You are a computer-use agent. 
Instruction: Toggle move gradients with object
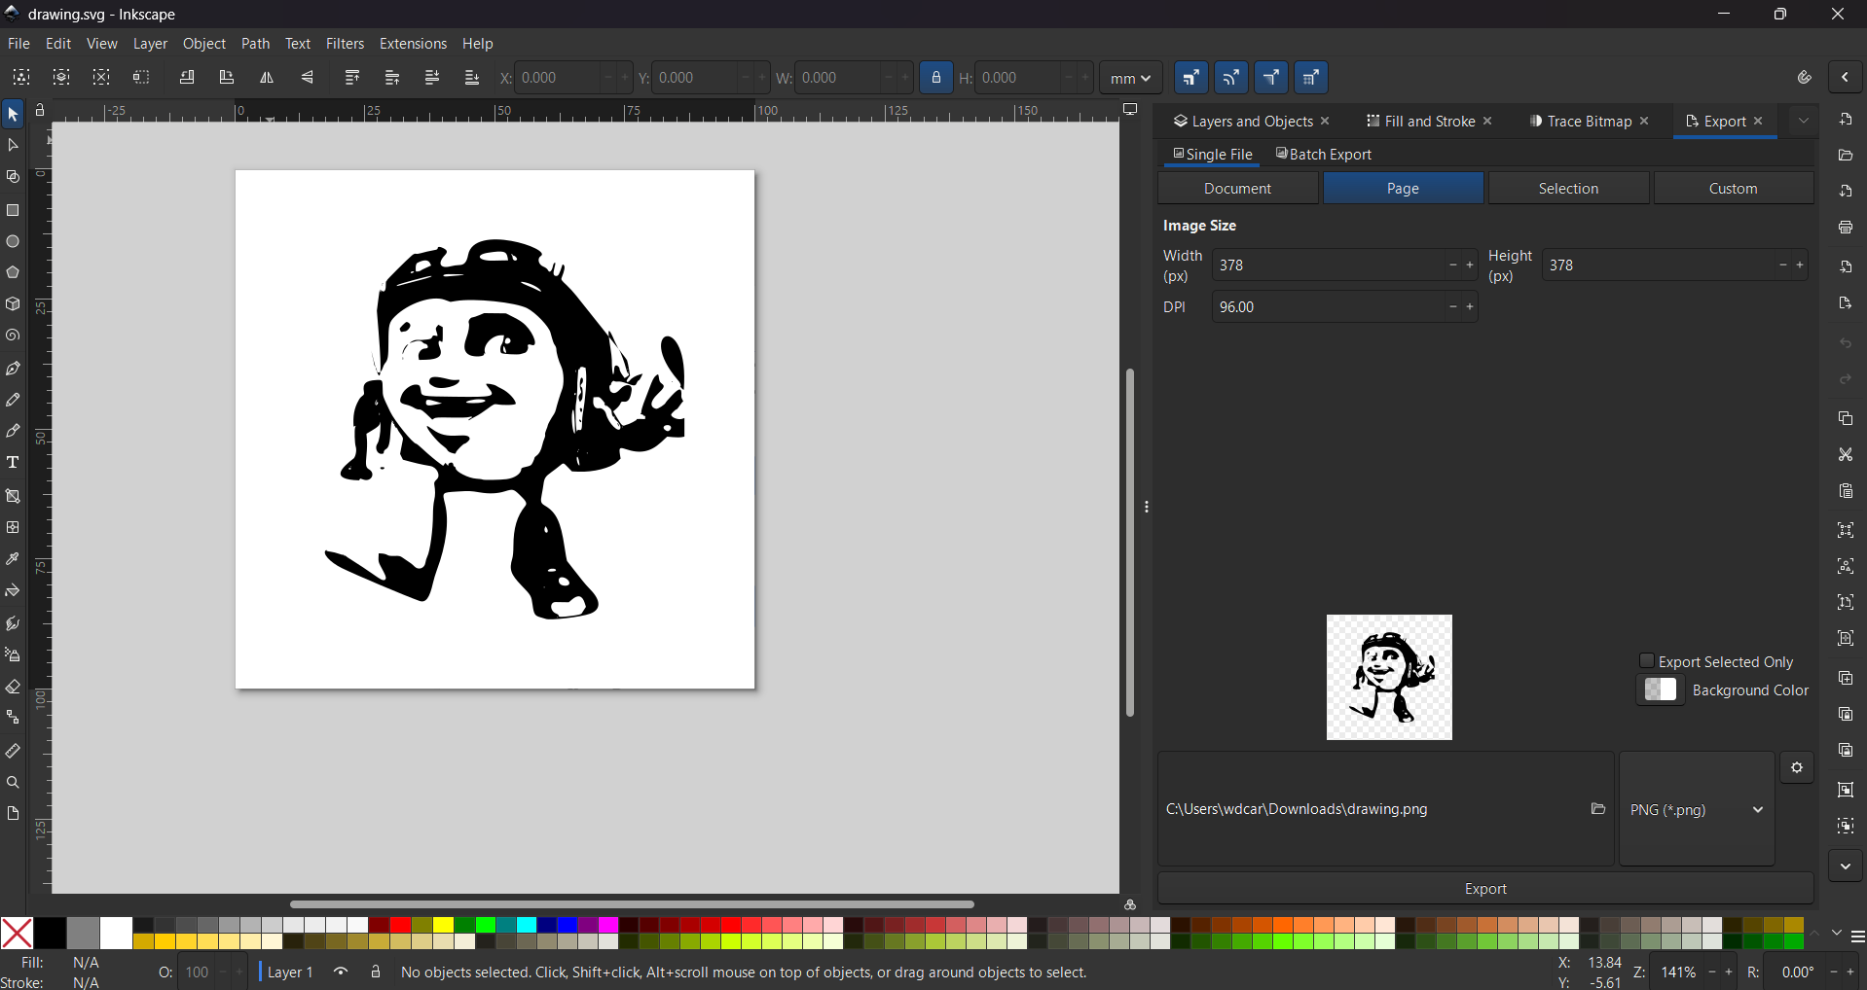pyautogui.click(x=1271, y=78)
